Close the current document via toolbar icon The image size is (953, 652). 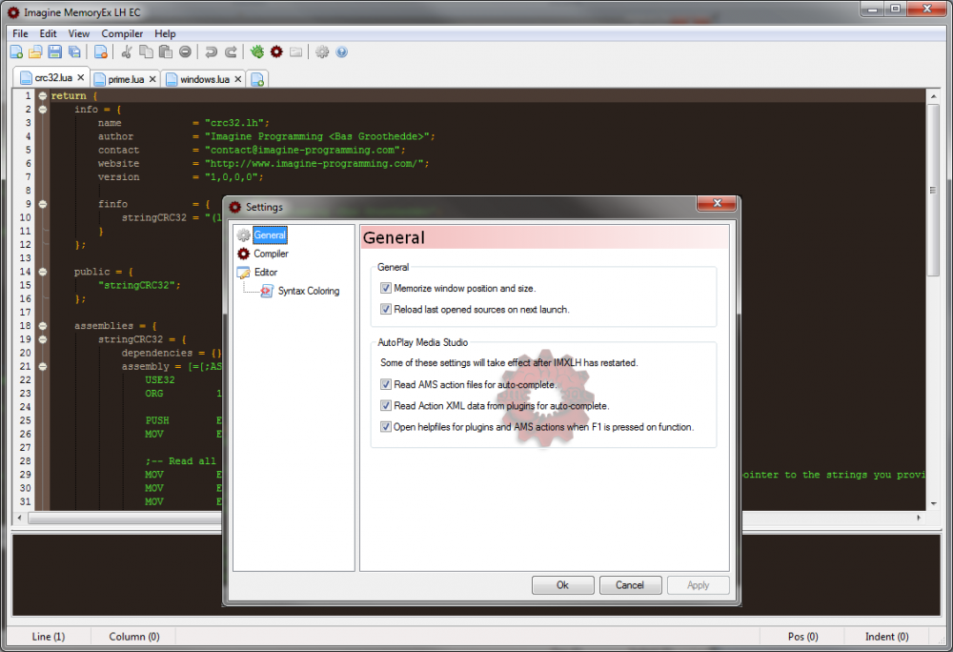101,52
